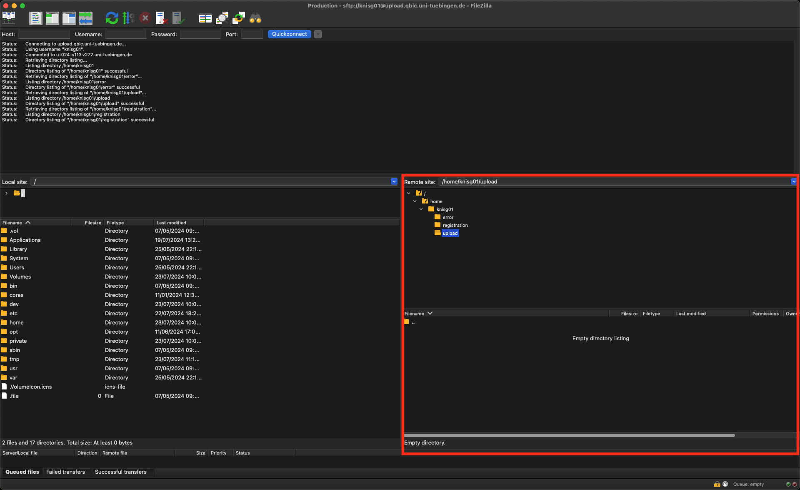Open the directory listing filters dialog
This screenshot has width=800, height=490.
point(205,18)
